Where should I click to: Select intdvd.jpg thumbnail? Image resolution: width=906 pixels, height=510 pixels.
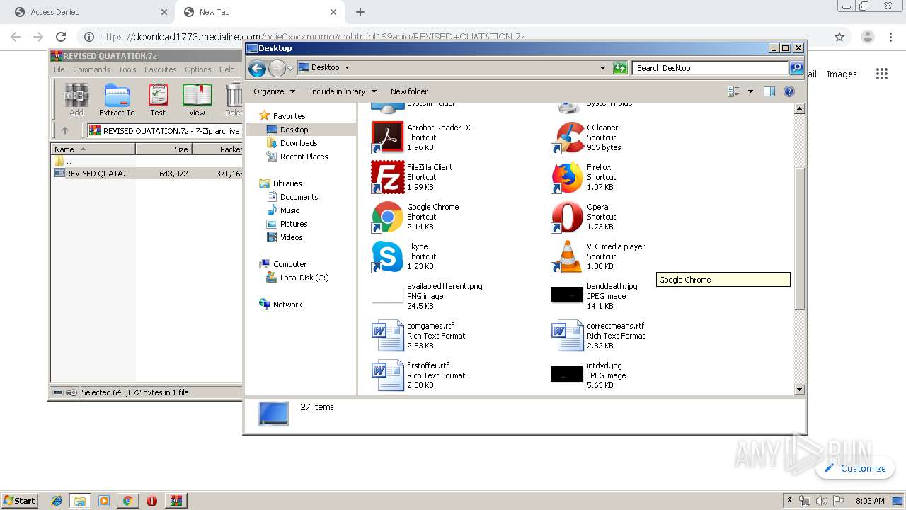(x=567, y=374)
